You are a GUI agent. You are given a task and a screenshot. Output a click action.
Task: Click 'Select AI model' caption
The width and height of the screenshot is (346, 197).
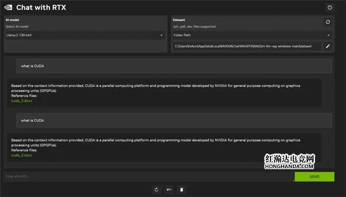pos(17,27)
